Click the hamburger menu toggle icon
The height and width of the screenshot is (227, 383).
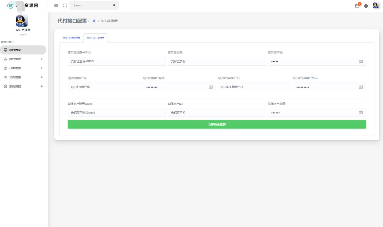pos(56,5)
